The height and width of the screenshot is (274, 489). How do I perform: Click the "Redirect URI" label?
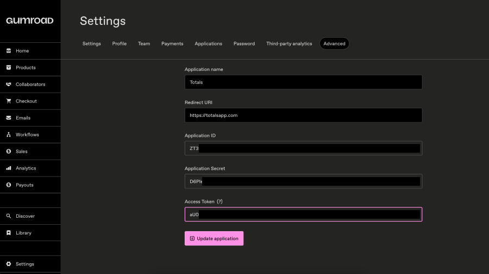pyautogui.click(x=198, y=102)
